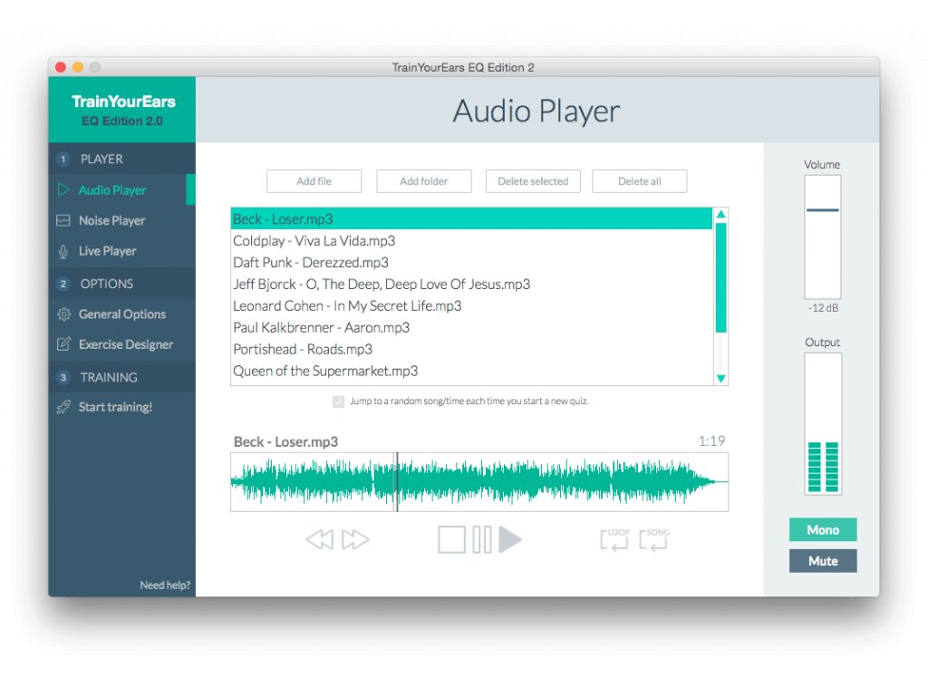Toggle the LOOP repeat icon
Image resolution: width=928 pixels, height=696 pixels.
pyautogui.click(x=615, y=539)
